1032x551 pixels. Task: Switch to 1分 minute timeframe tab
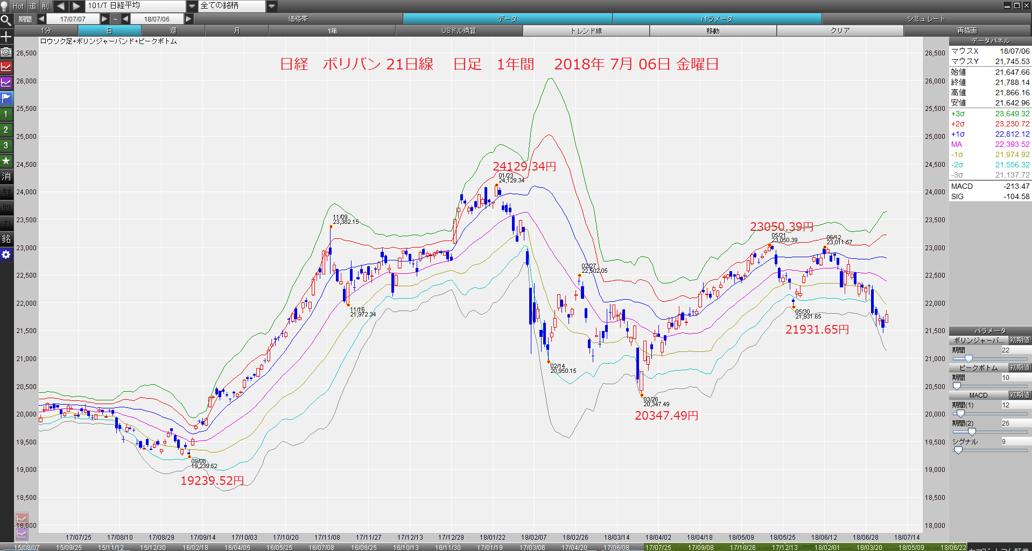(46, 31)
